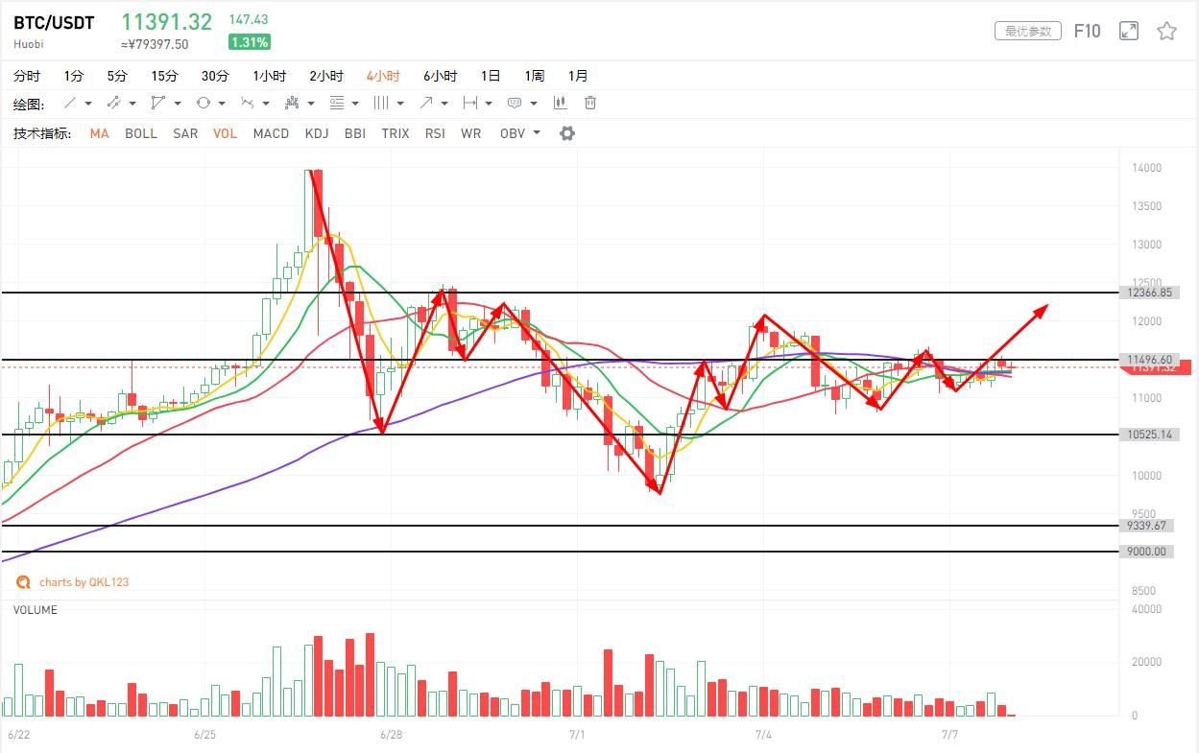Select the parallel channel drawing tool

[113, 103]
